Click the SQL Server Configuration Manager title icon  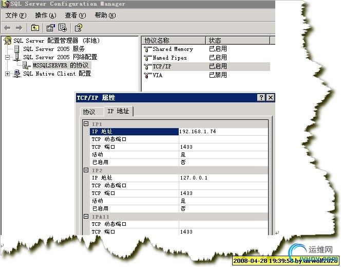[6, 4]
